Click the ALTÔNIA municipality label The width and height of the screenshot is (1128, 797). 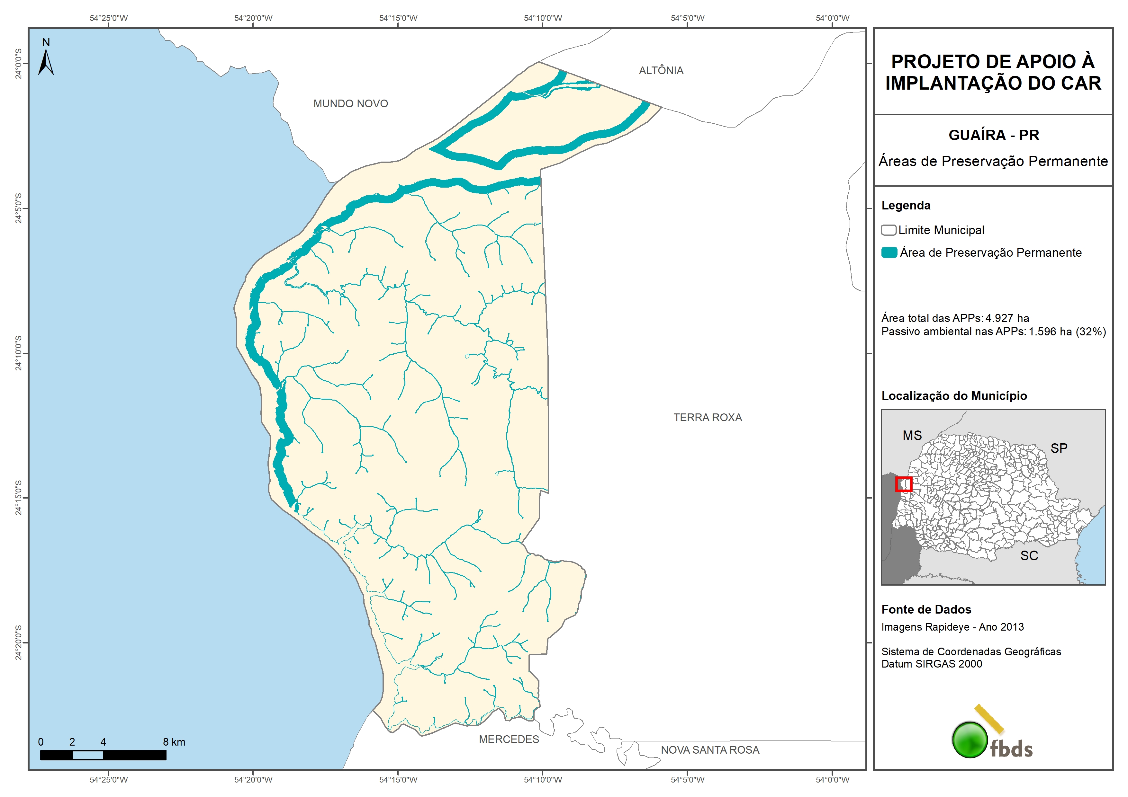coord(661,71)
